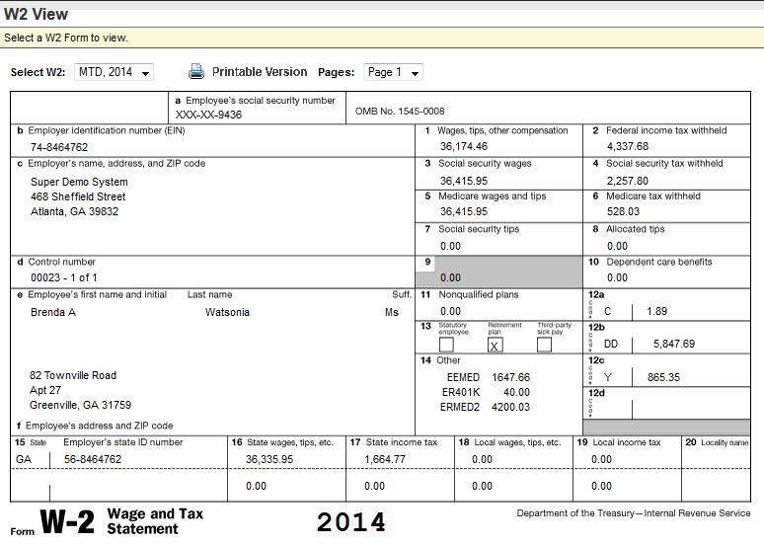764x545 pixels.
Task: Click the yellow 'Select a W2 Form' message bar
Action: click(382, 38)
